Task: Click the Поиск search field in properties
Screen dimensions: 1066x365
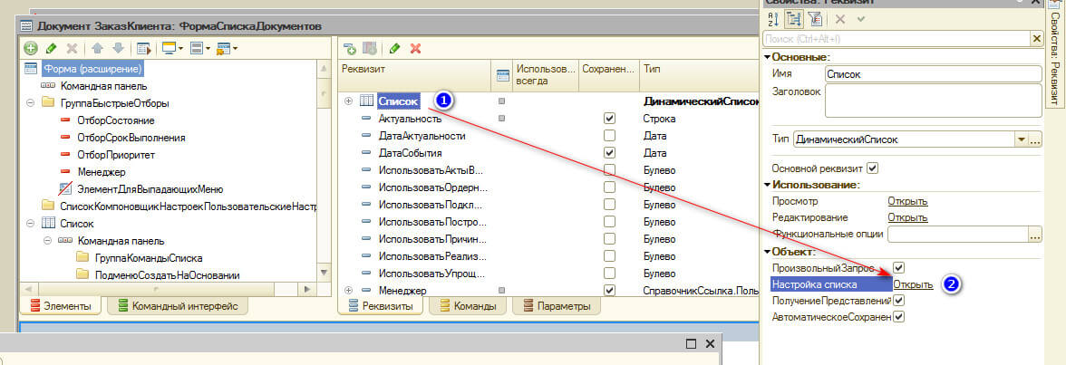Action: 896,39
